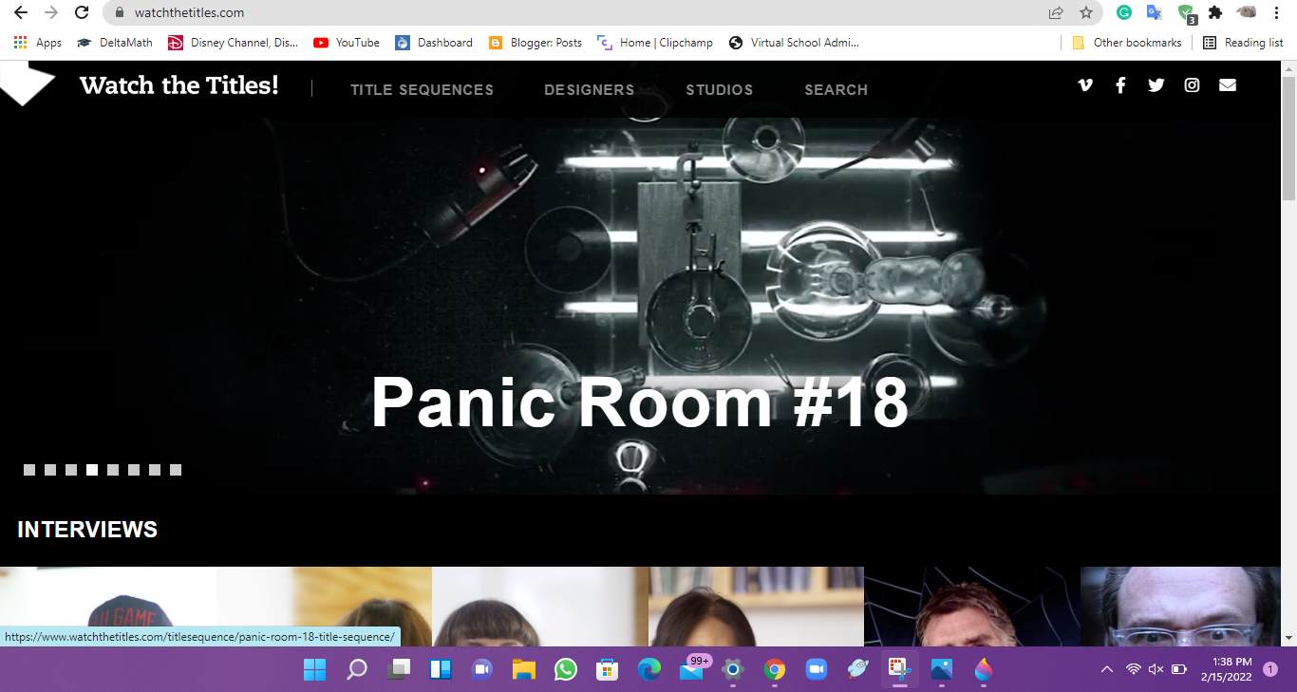Open the Apps shortcut in bookmarks bar
The width and height of the screenshot is (1297, 692).
click(x=38, y=43)
